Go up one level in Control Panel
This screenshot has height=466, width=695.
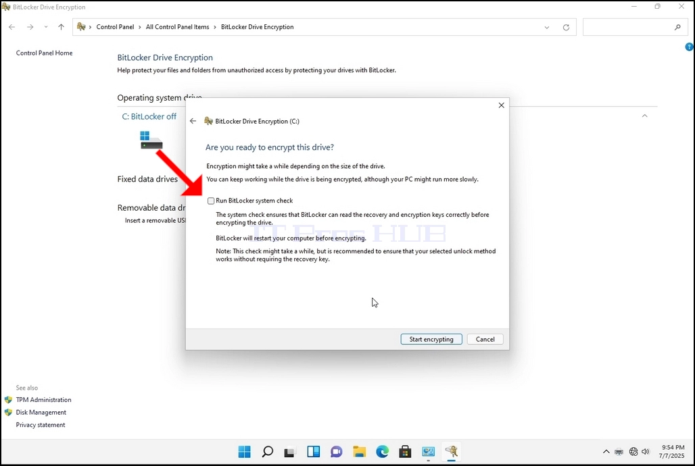(x=61, y=27)
